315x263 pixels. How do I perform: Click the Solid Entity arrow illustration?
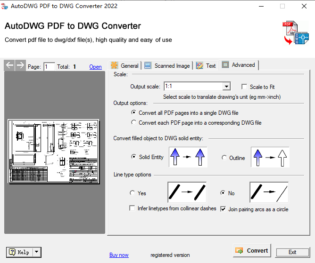[x=188, y=157]
